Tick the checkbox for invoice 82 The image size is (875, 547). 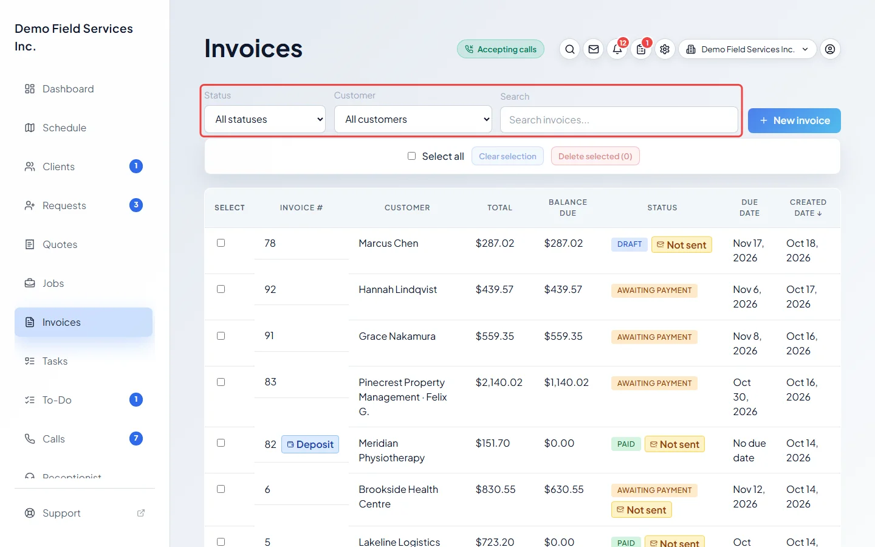pos(221,443)
